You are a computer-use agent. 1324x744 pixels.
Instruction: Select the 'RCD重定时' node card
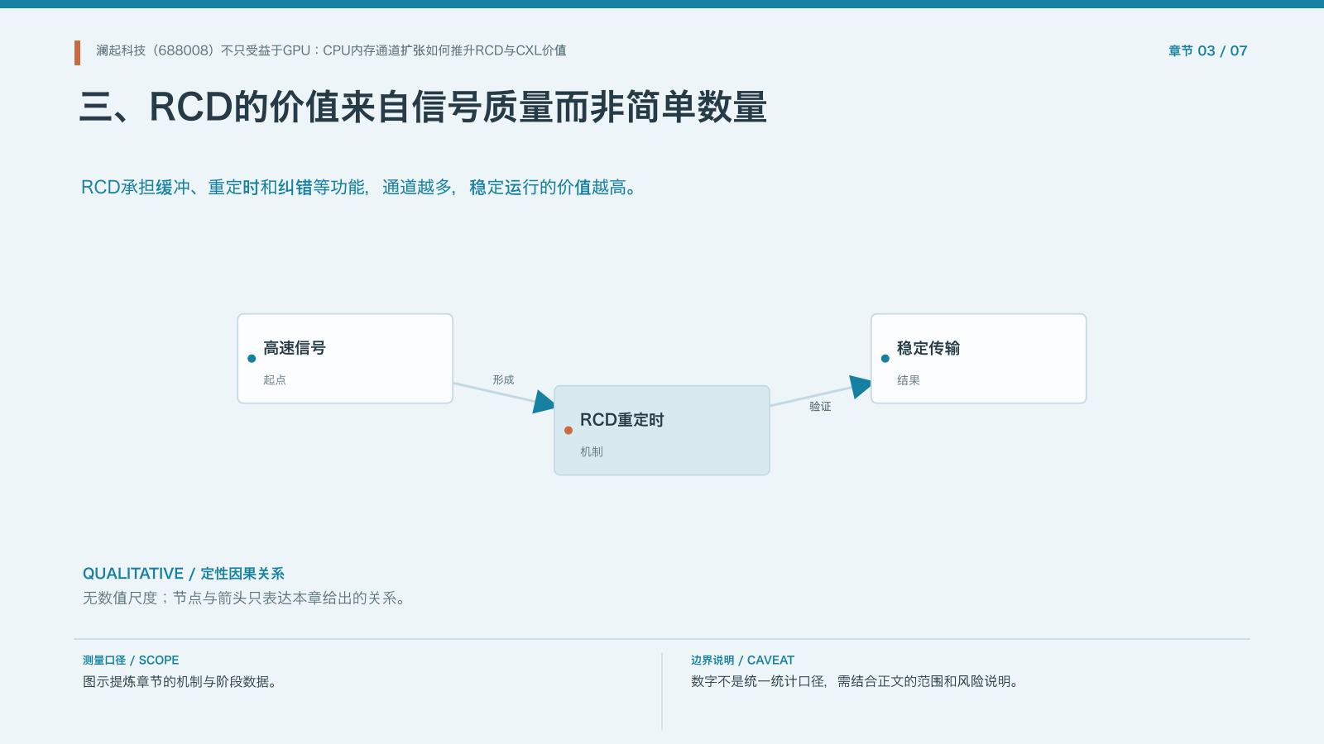pyautogui.click(x=662, y=430)
